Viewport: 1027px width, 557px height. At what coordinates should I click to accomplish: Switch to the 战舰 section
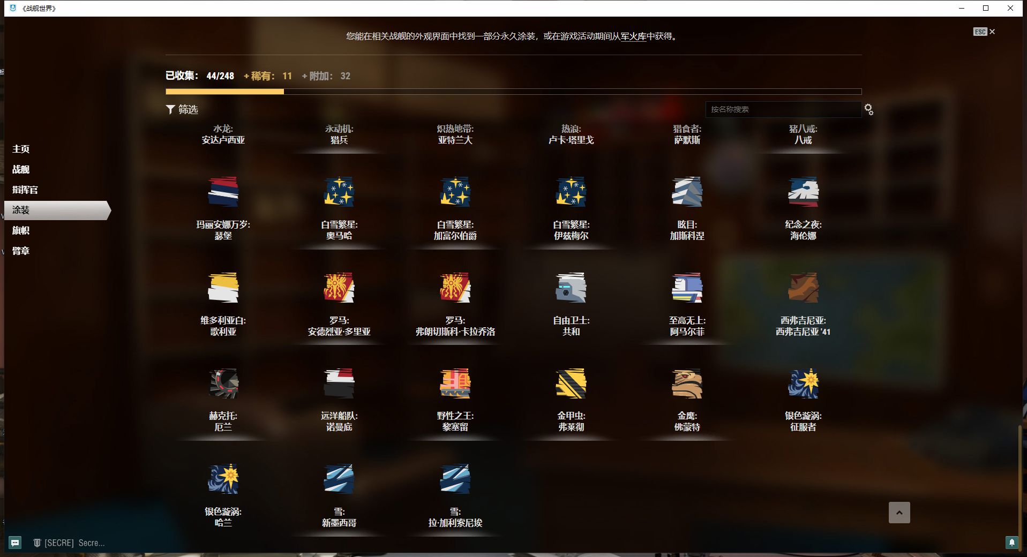click(x=21, y=169)
